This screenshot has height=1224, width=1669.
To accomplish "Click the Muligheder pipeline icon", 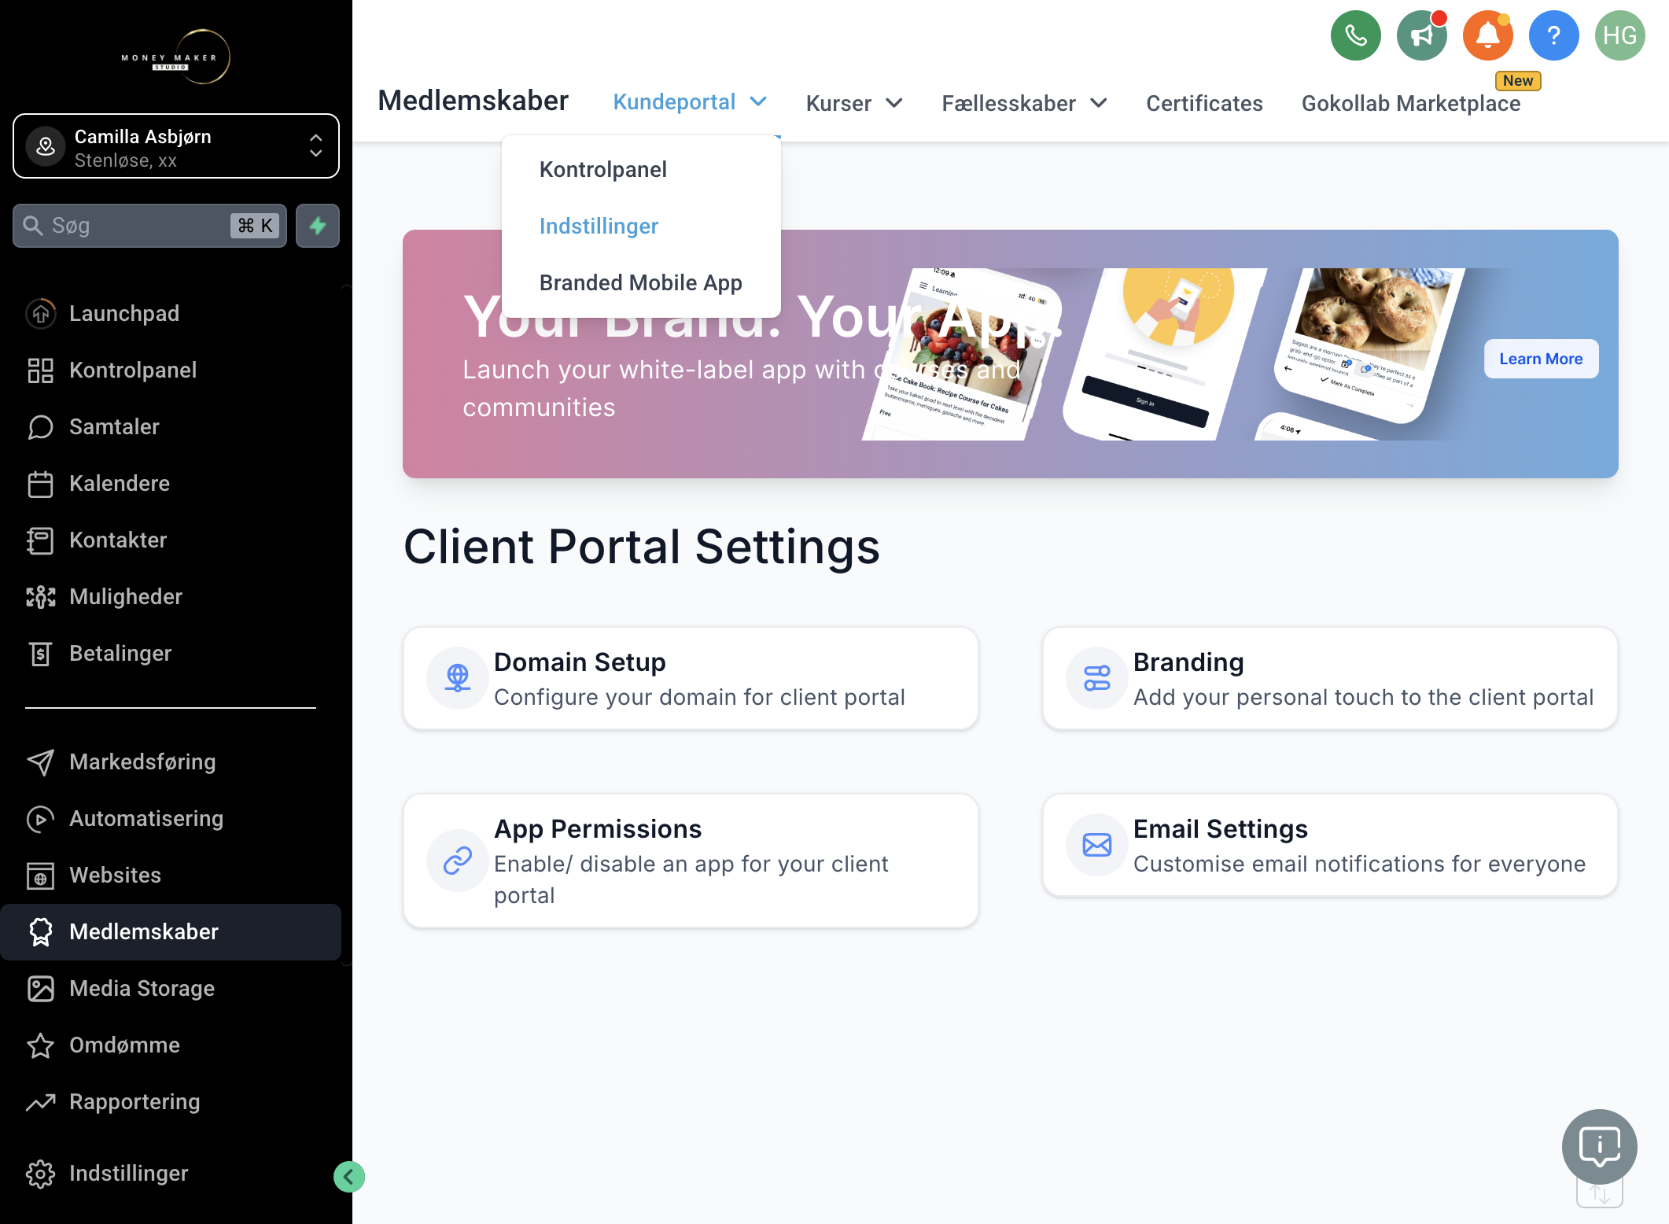I will click(41, 597).
